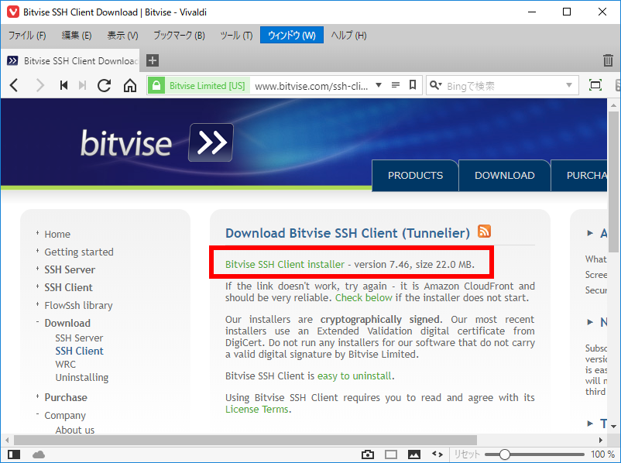
Task: Click the bitvise wordmark logo
Action: pos(126,142)
